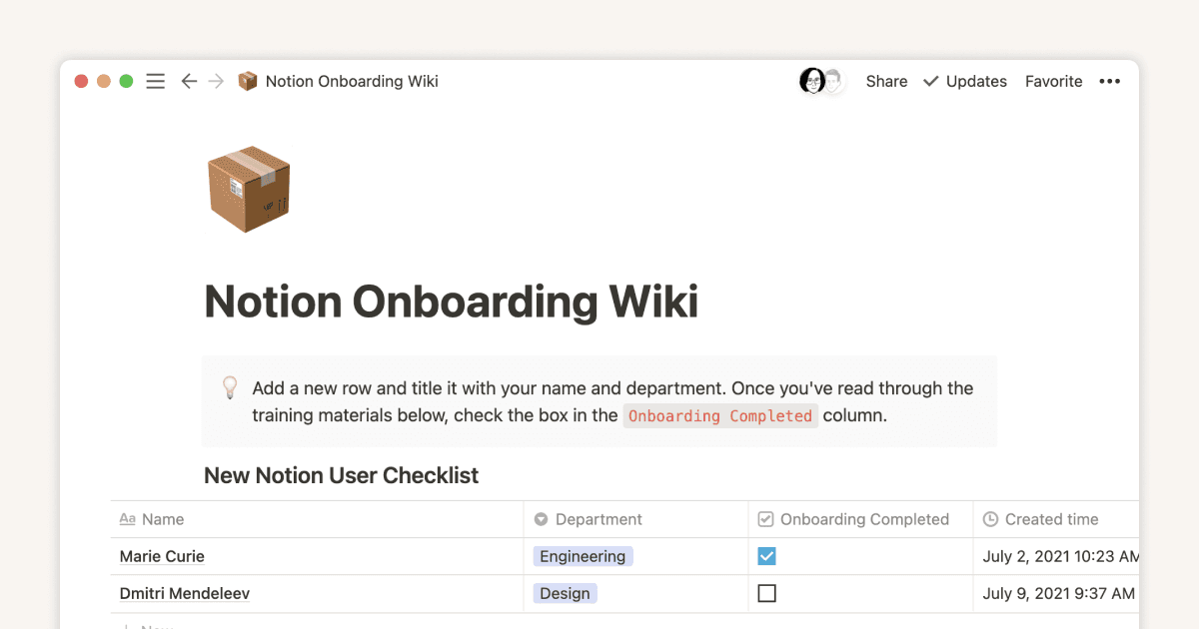Toggle the sidebar with the hamburger icon
Image resolution: width=1199 pixels, height=629 pixels.
(155, 81)
